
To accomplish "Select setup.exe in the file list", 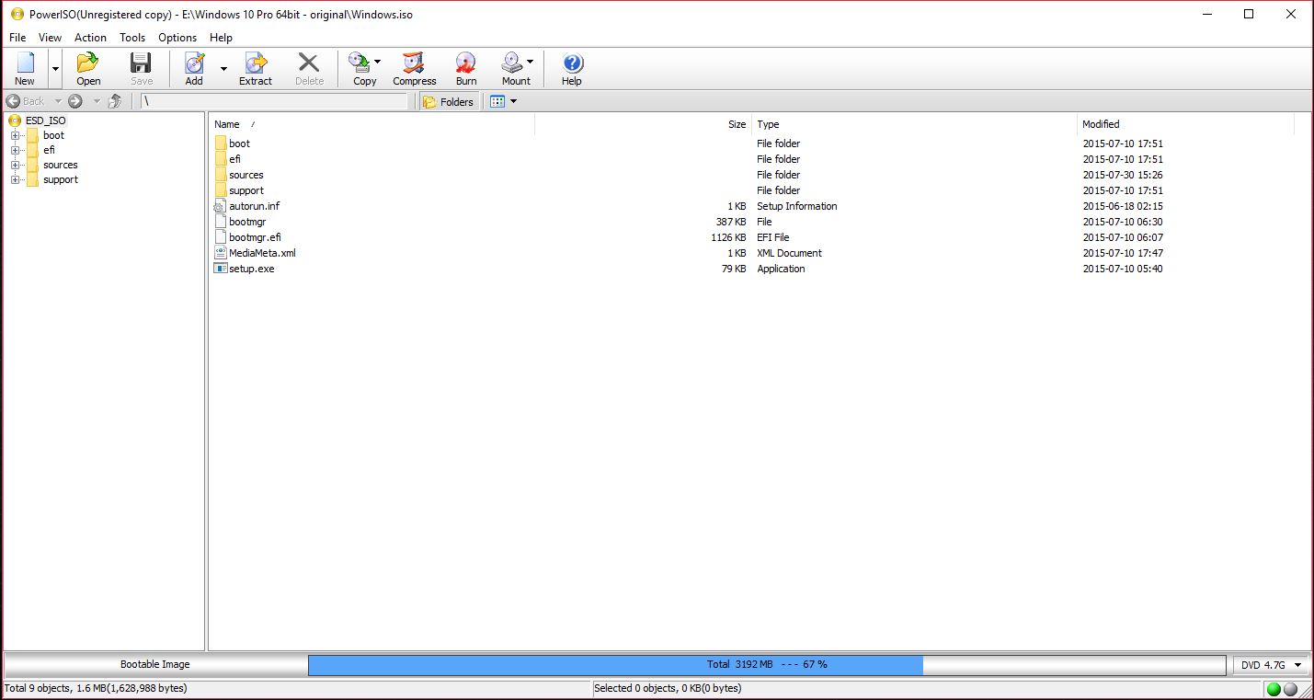I will point(251,269).
